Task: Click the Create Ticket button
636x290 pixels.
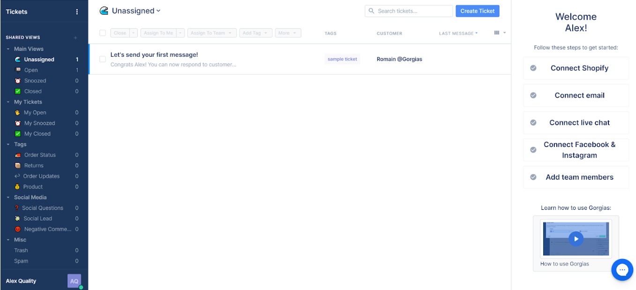Action: (477, 11)
